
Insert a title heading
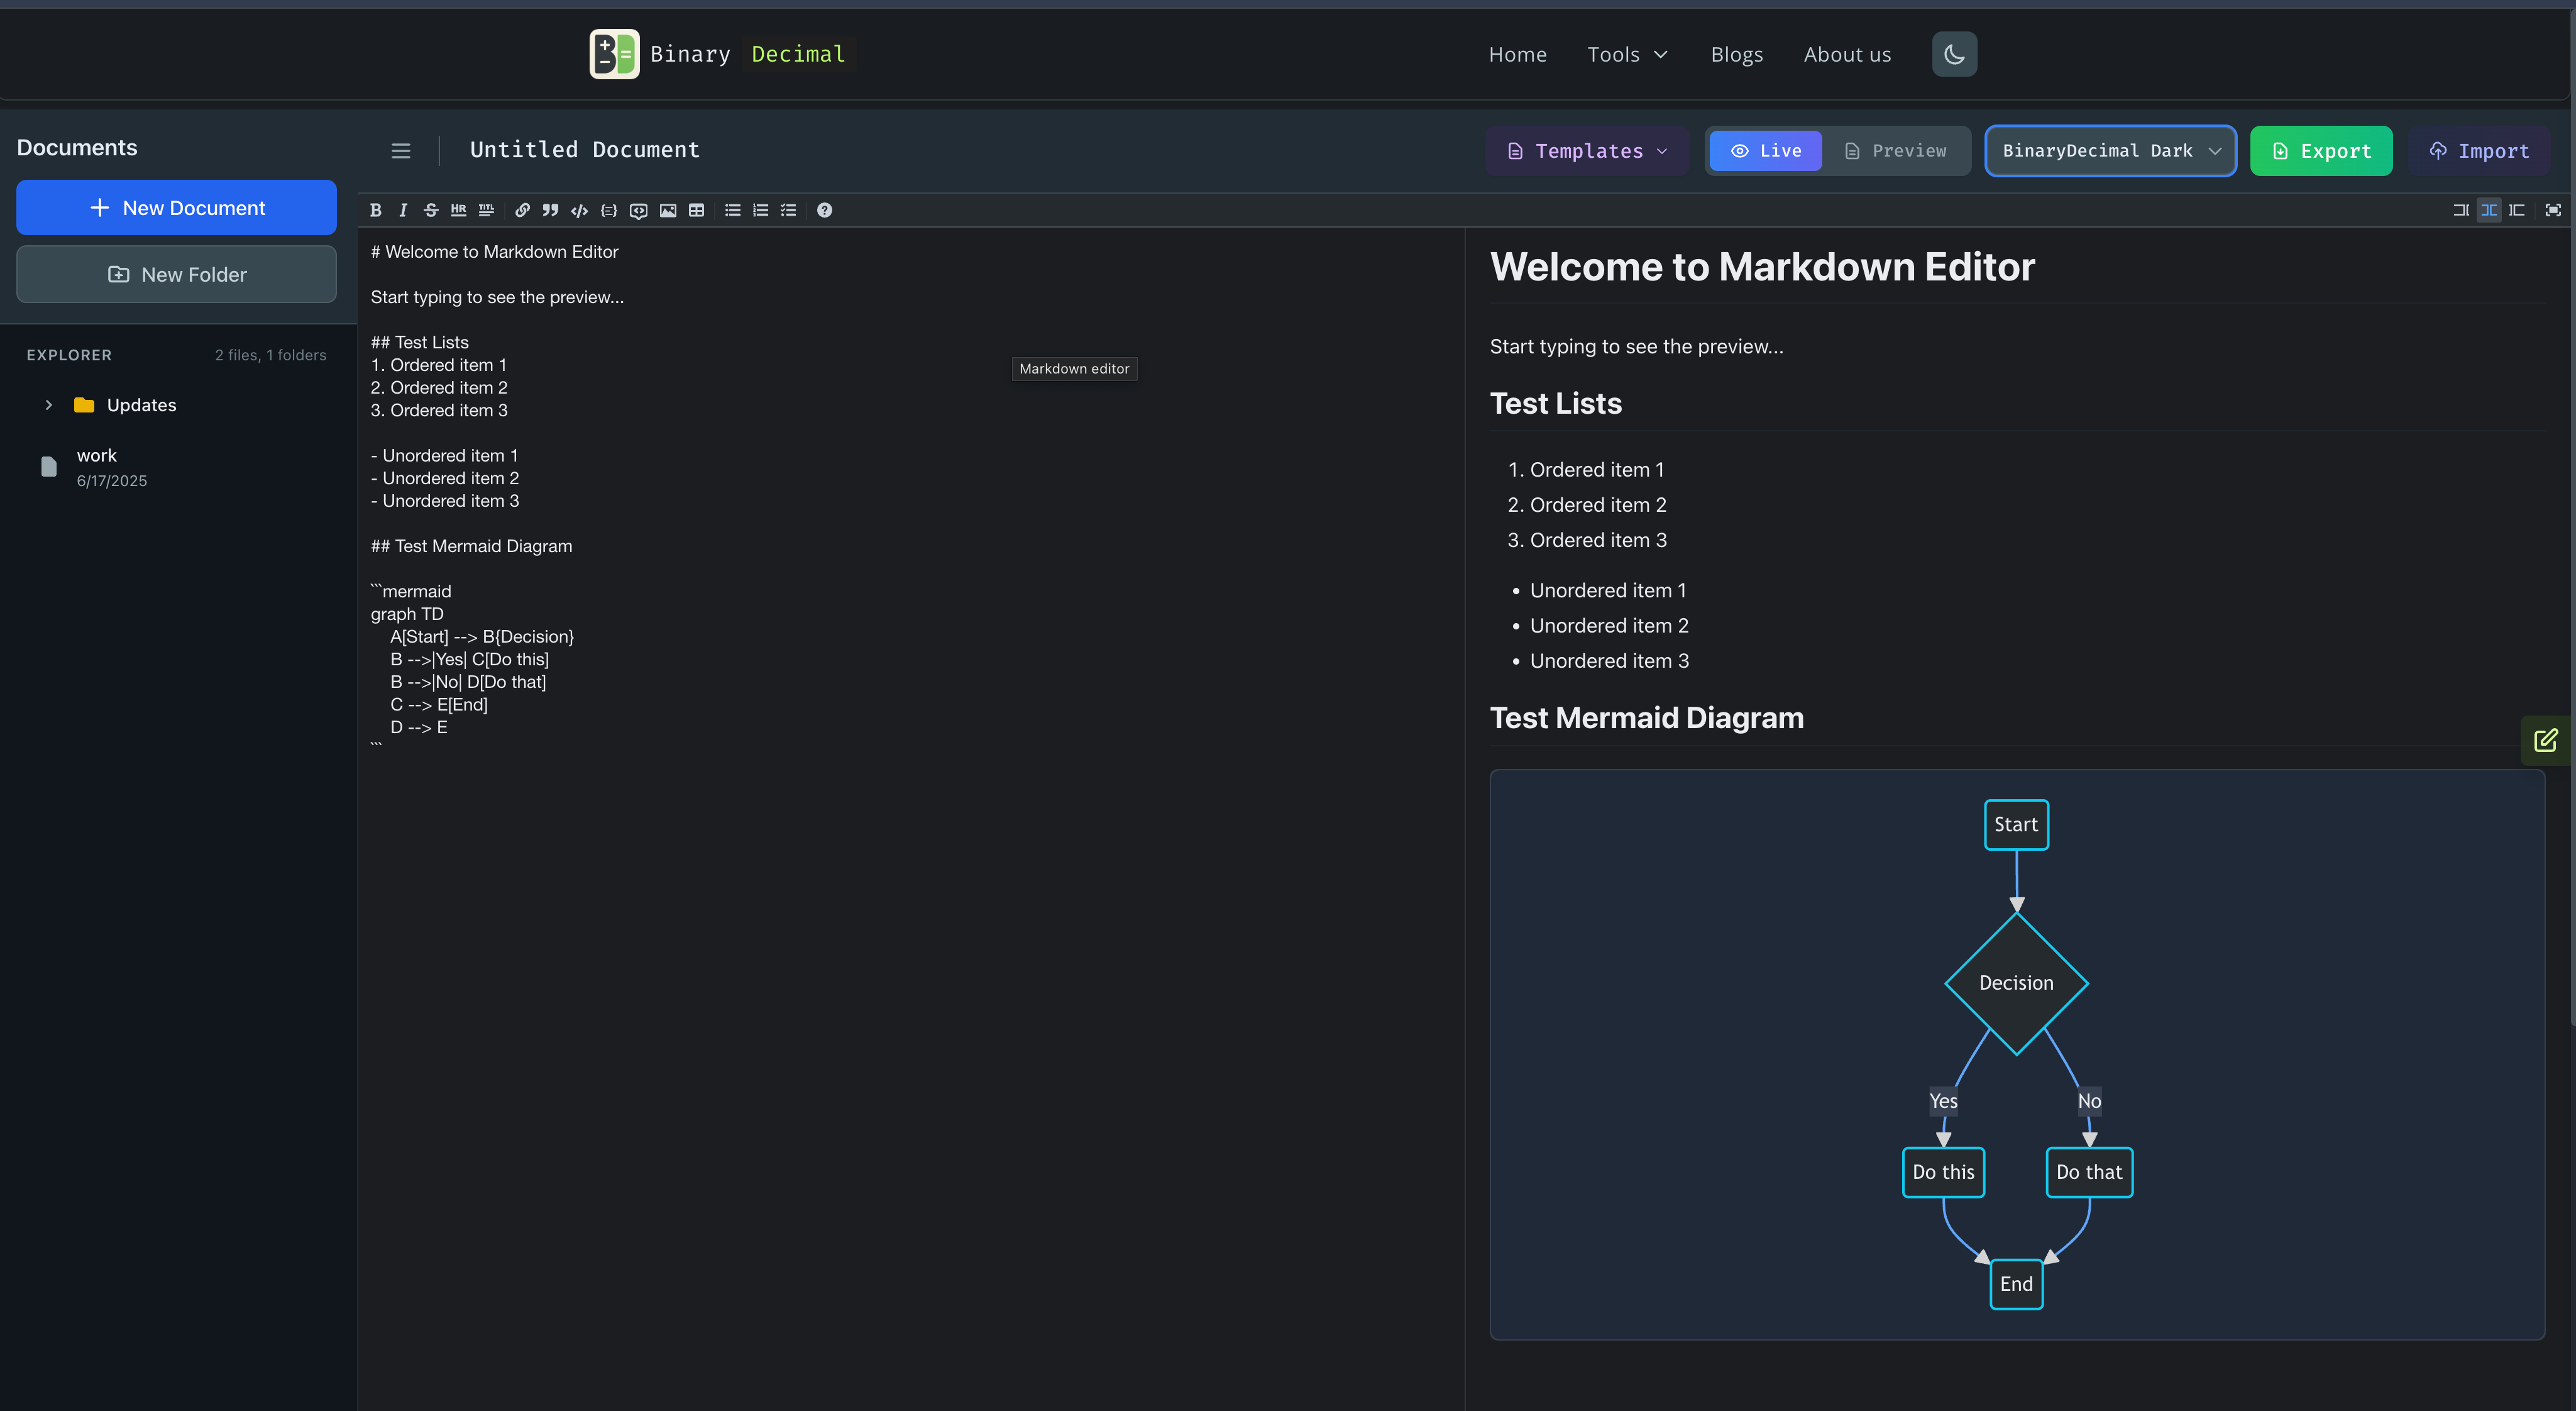pos(486,210)
